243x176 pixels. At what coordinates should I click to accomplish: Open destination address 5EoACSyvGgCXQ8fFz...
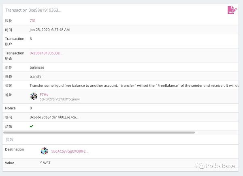70,151
